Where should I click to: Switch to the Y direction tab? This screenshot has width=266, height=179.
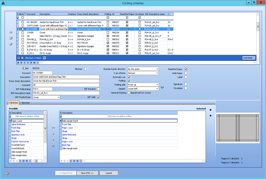(25, 103)
